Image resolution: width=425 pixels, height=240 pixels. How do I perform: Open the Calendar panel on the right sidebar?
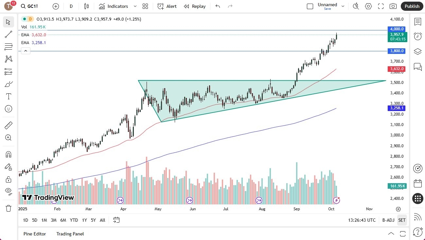(417, 184)
